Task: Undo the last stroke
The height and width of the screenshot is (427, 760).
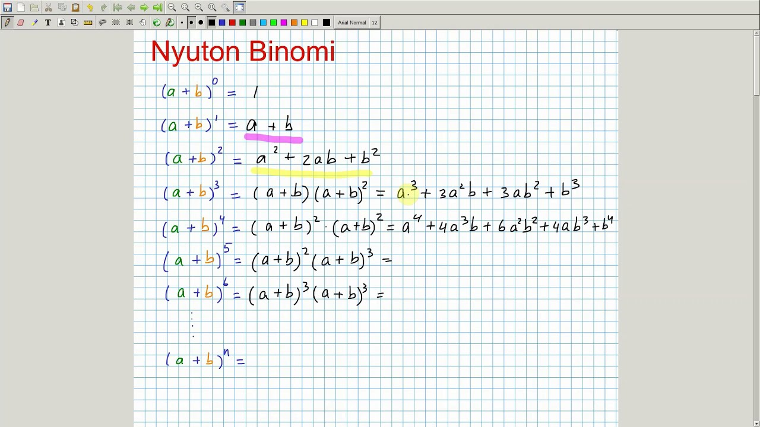Action: click(90, 8)
